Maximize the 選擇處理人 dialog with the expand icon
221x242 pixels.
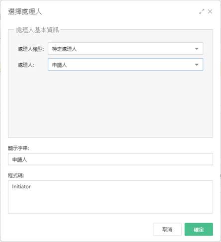202,11
